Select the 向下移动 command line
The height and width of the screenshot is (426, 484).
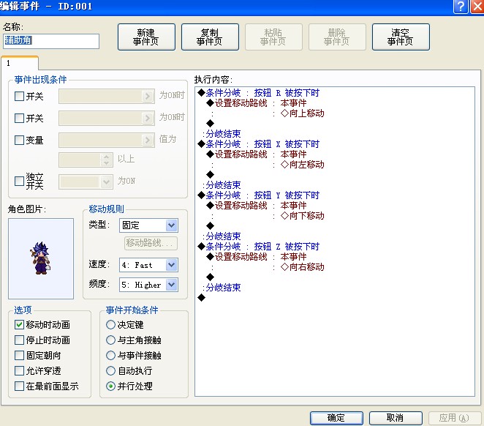pyautogui.click(x=303, y=216)
